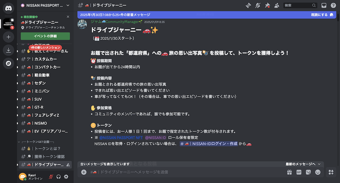340x183 pixels.
Task: Open the 獲得トークン確認 channel
Action: point(45,157)
